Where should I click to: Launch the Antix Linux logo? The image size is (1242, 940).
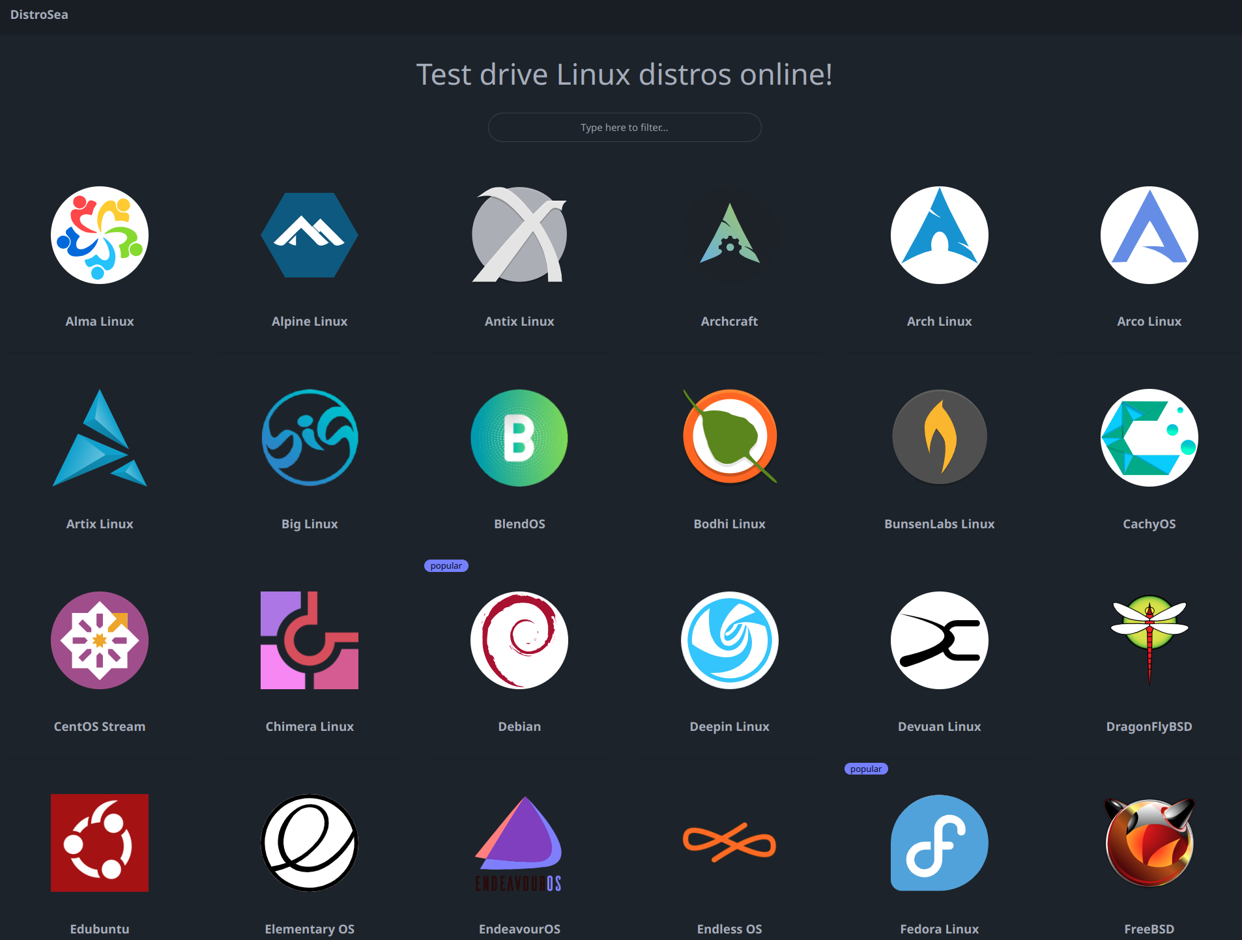pyautogui.click(x=519, y=235)
